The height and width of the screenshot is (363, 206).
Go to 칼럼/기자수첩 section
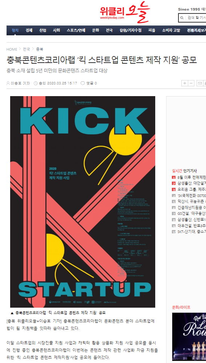131,30
